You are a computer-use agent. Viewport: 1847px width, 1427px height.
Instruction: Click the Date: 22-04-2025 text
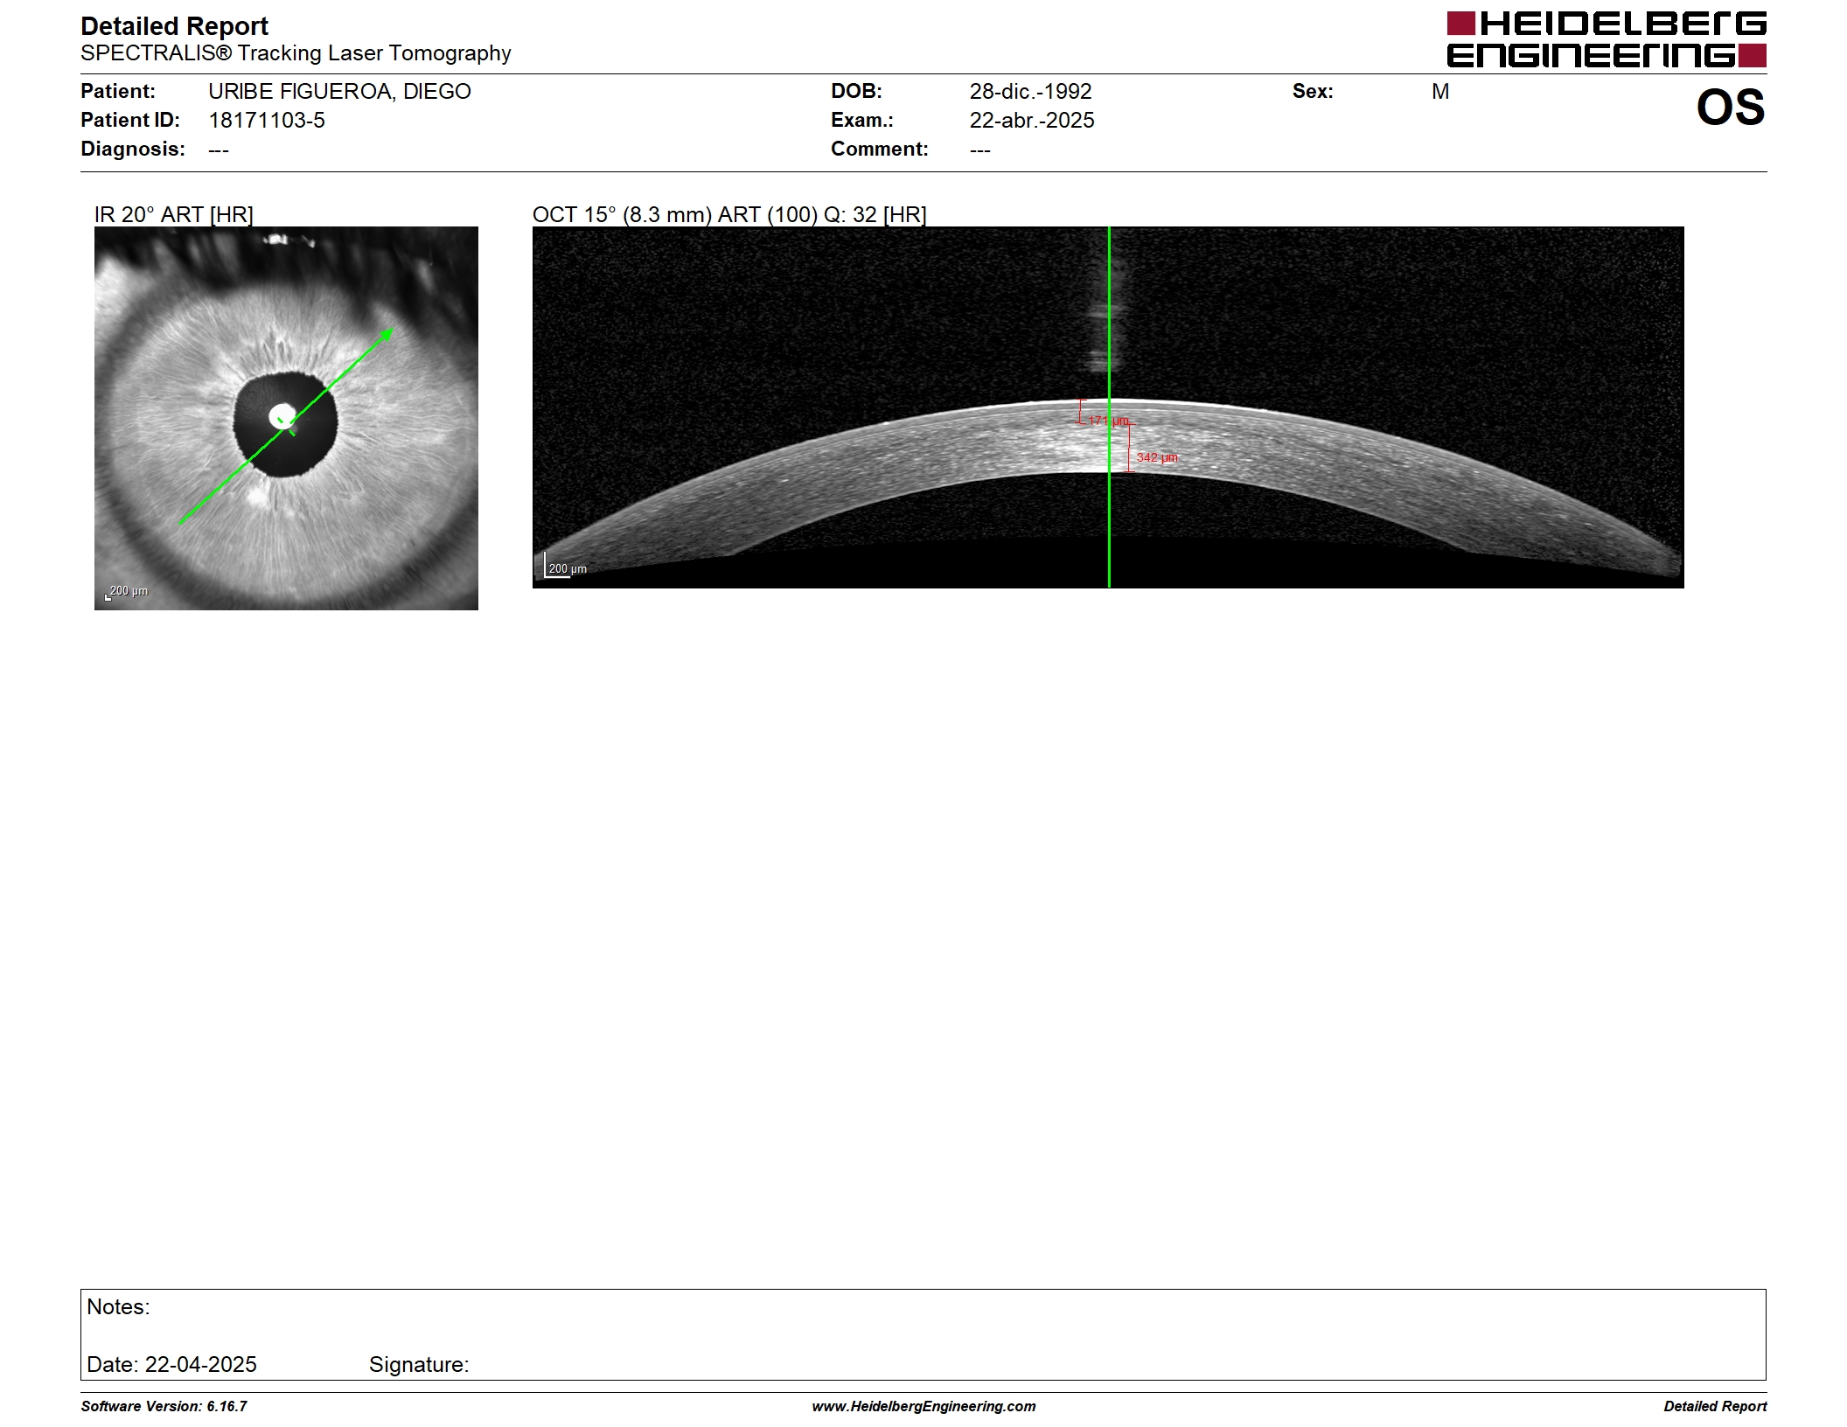point(171,1364)
